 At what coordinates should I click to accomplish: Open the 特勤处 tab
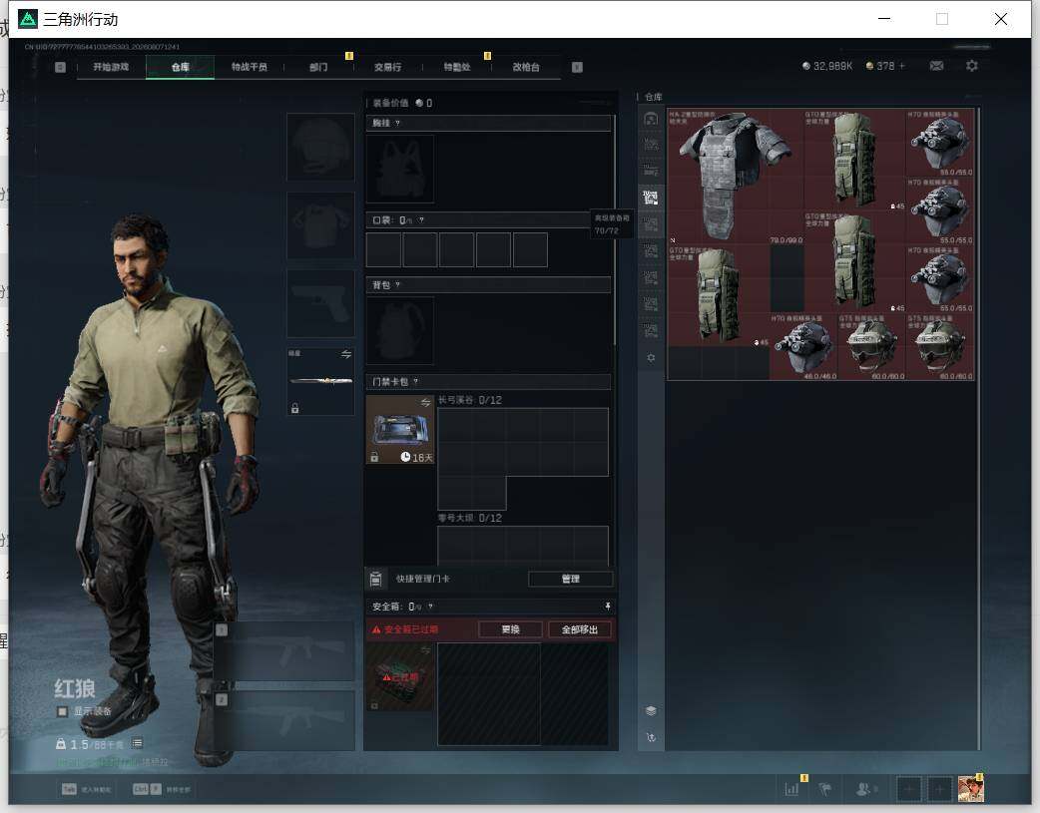(x=457, y=67)
